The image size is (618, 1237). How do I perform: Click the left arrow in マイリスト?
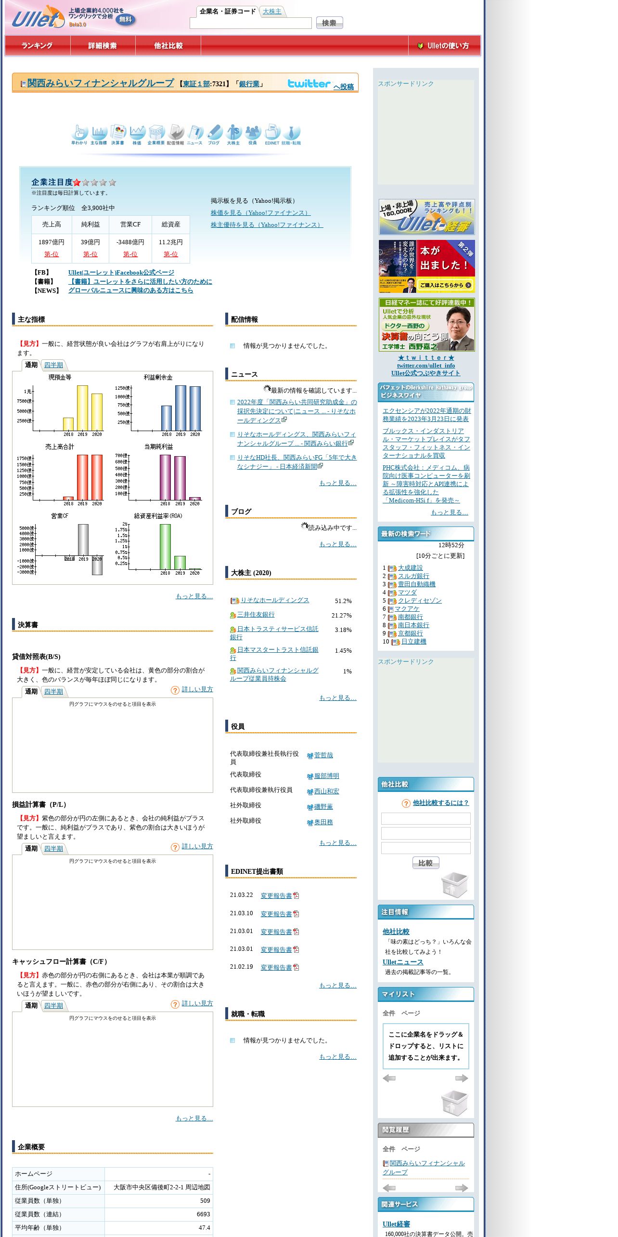389,1078
